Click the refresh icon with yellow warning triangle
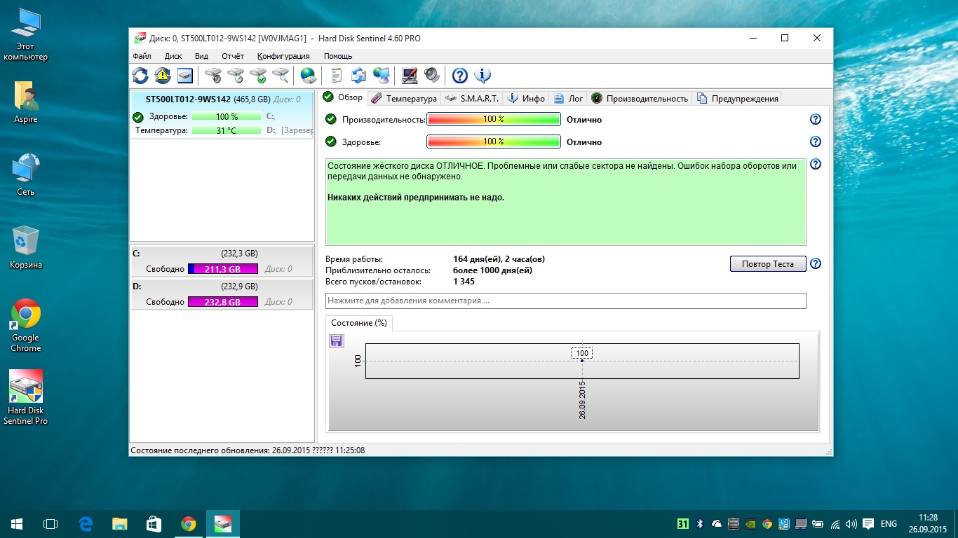The image size is (958, 538). pyautogui.click(x=163, y=75)
